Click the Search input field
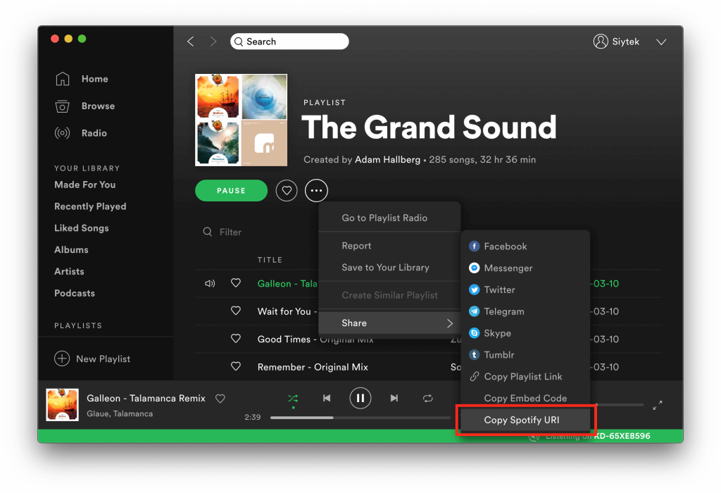This screenshot has width=721, height=493. [x=290, y=42]
